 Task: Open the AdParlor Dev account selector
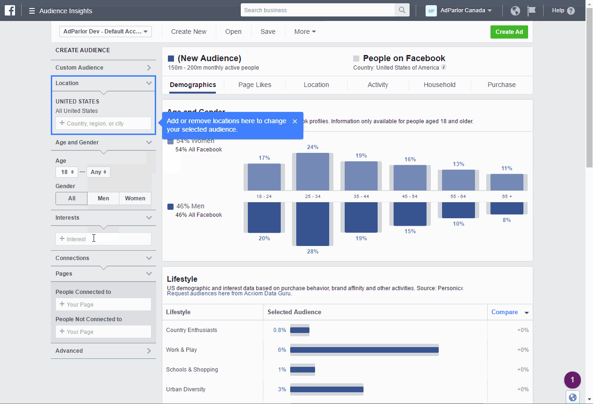[x=105, y=32]
